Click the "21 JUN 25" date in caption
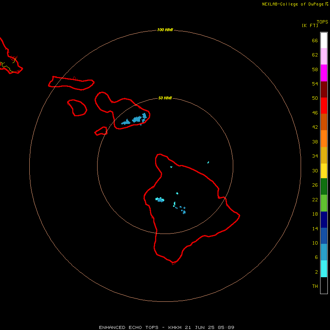Image resolution: width=330 pixels, height=330 pixels. pyautogui.click(x=200, y=327)
